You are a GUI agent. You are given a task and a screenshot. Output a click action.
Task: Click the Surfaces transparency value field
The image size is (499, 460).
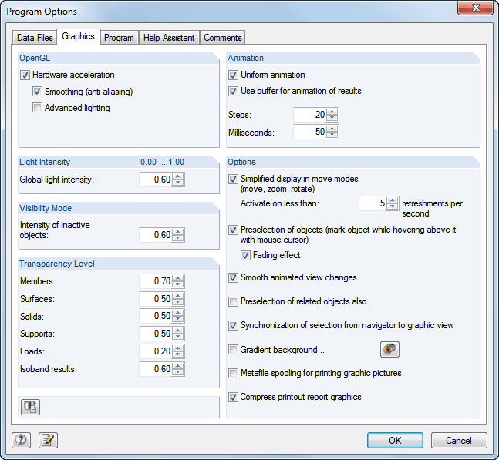(156, 299)
